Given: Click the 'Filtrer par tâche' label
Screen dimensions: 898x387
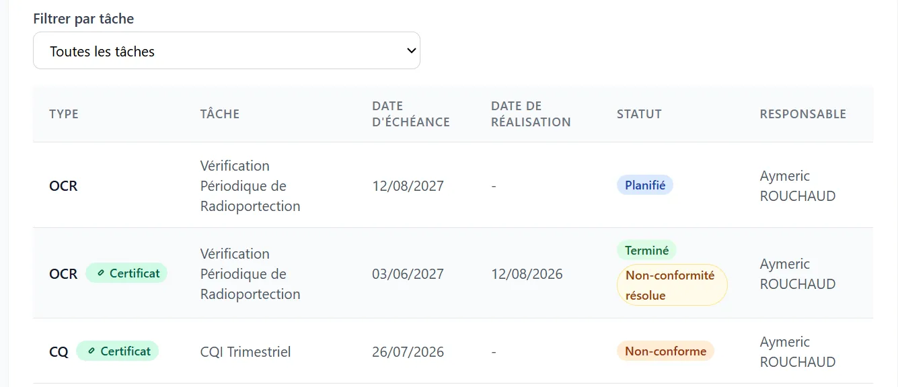Looking at the screenshot, I should click(83, 19).
